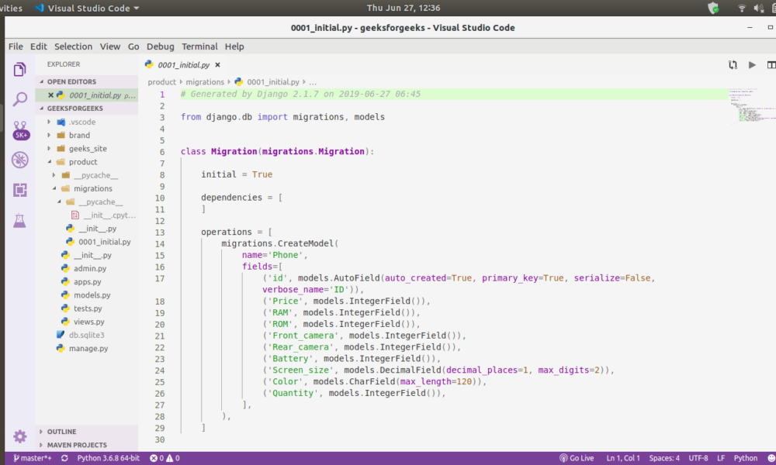Close 0001_initial.py in Open Editors list
Screen dimensions: 776x465
50,95
